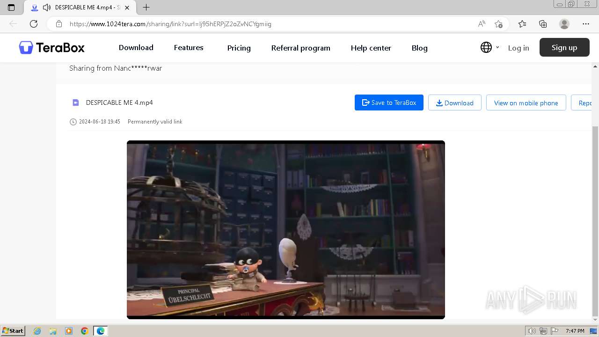599x337 pixels.
Task: Open the Action Center flag icon
Action: (555, 331)
